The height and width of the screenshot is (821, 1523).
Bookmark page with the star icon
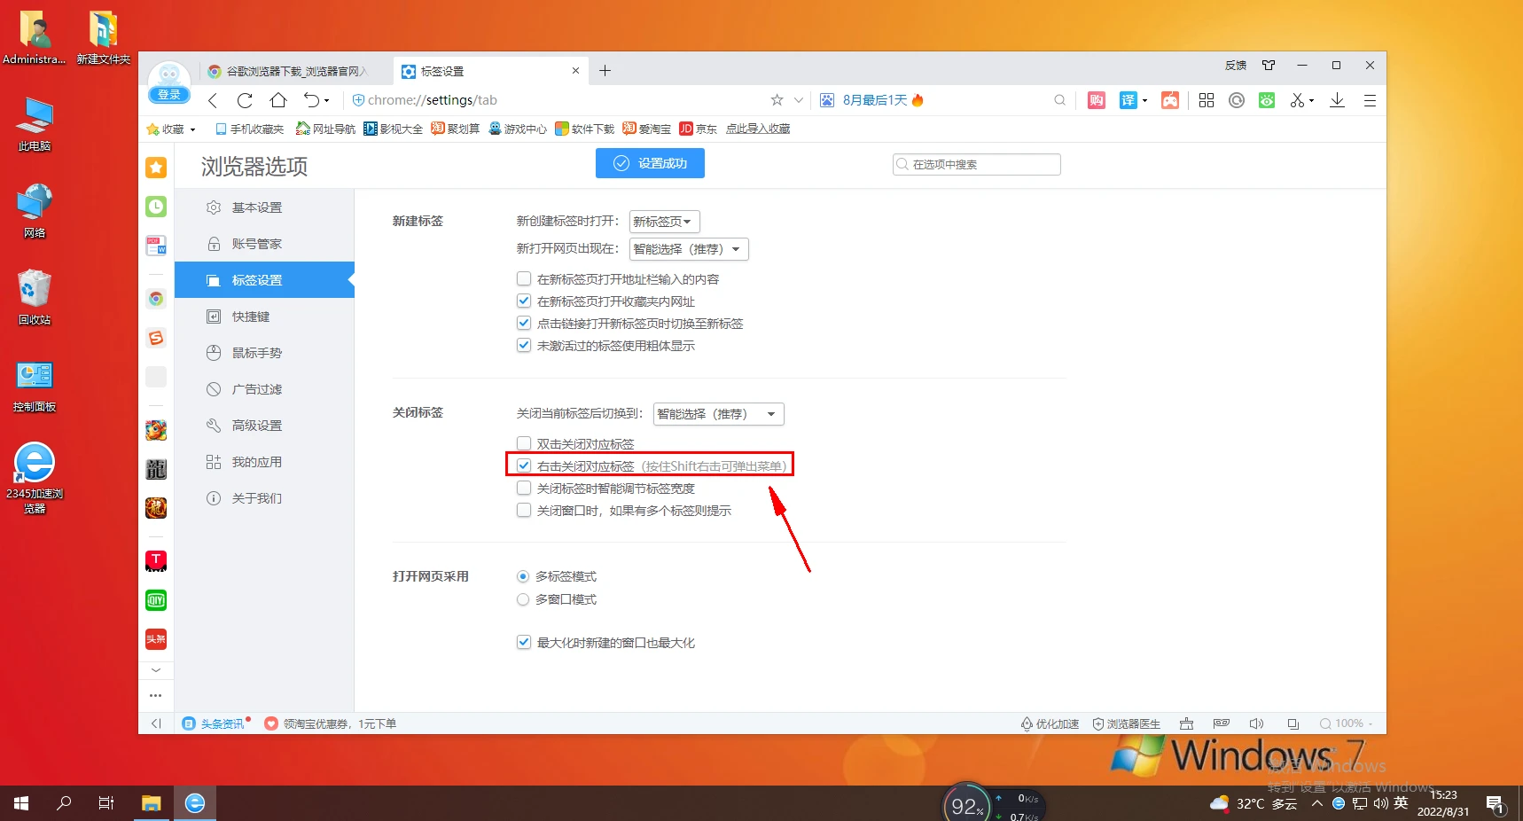[x=777, y=100]
